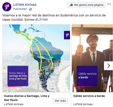Click the #LATAM hashtag

(42, 20)
